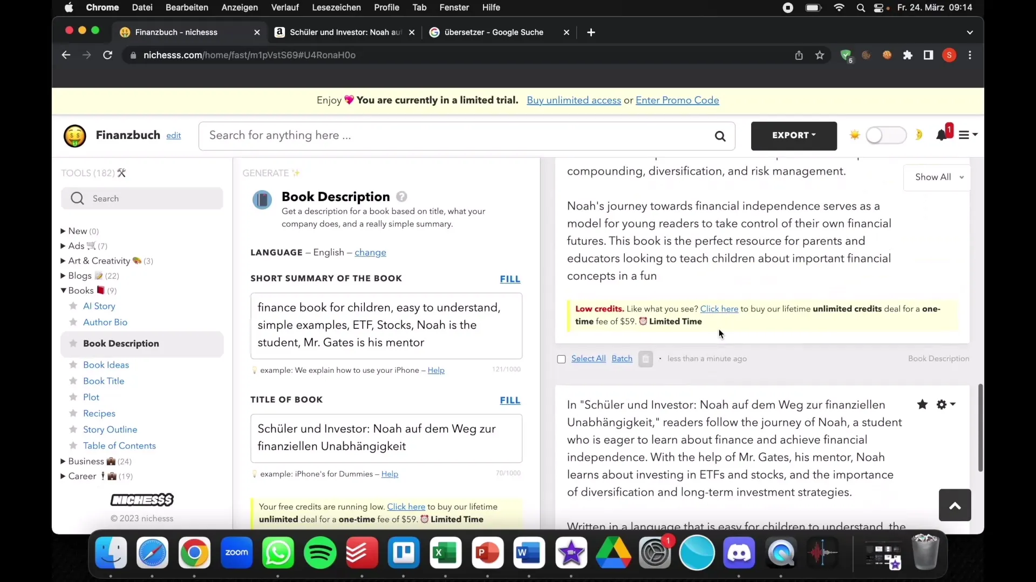Screen dimensions: 1036x582
Task: Expand the Art & Creativity category
Action: tap(63, 261)
